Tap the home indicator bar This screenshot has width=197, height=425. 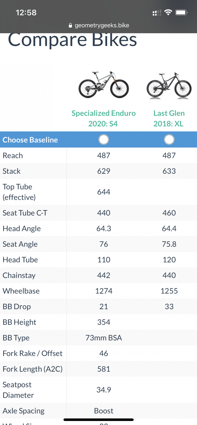click(x=98, y=420)
